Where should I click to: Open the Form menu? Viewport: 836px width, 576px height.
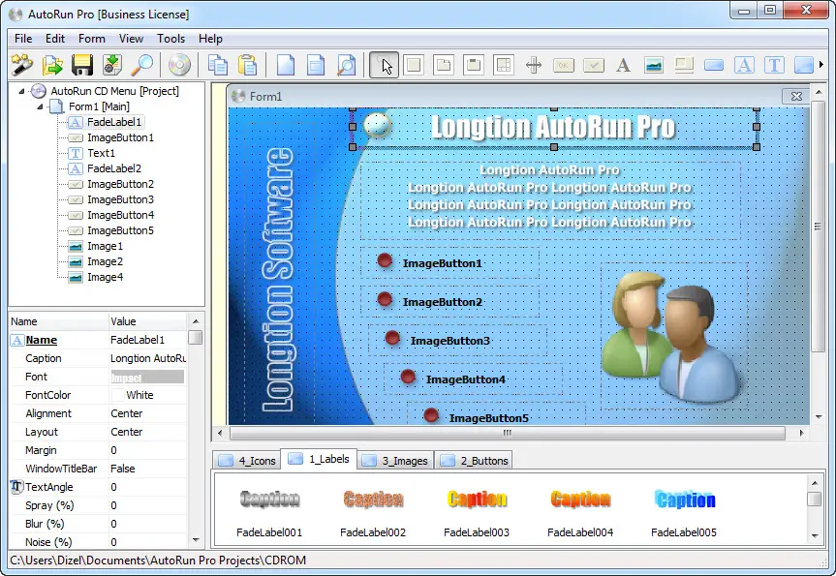(x=92, y=39)
